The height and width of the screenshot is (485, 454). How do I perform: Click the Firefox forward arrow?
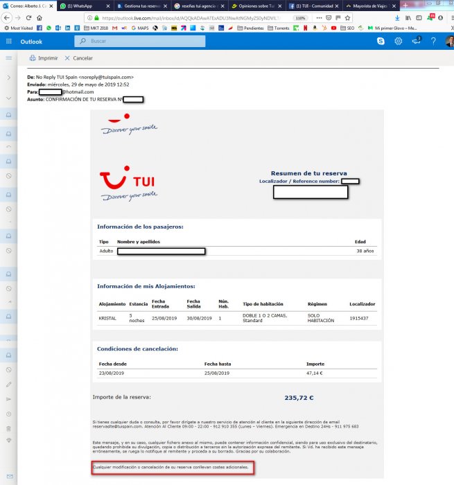point(18,18)
